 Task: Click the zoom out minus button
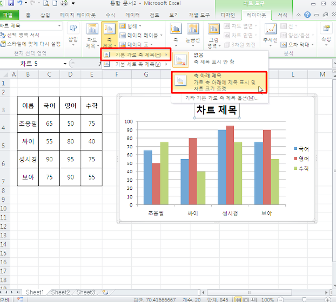(x=280, y=300)
